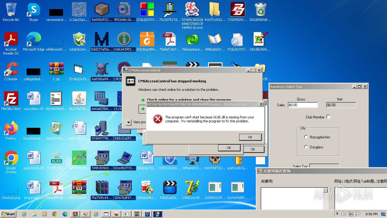
Task: Select the 1.zip archive icon
Action: (x=56, y=71)
